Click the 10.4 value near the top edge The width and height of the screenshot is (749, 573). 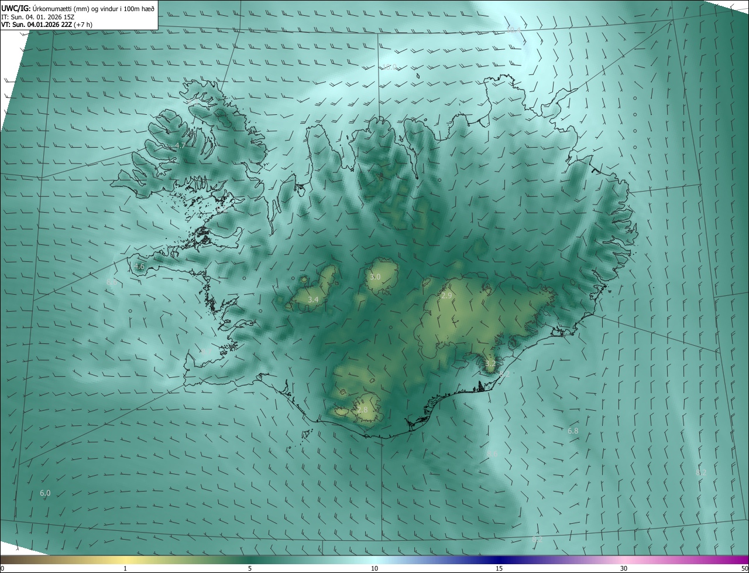click(x=514, y=29)
